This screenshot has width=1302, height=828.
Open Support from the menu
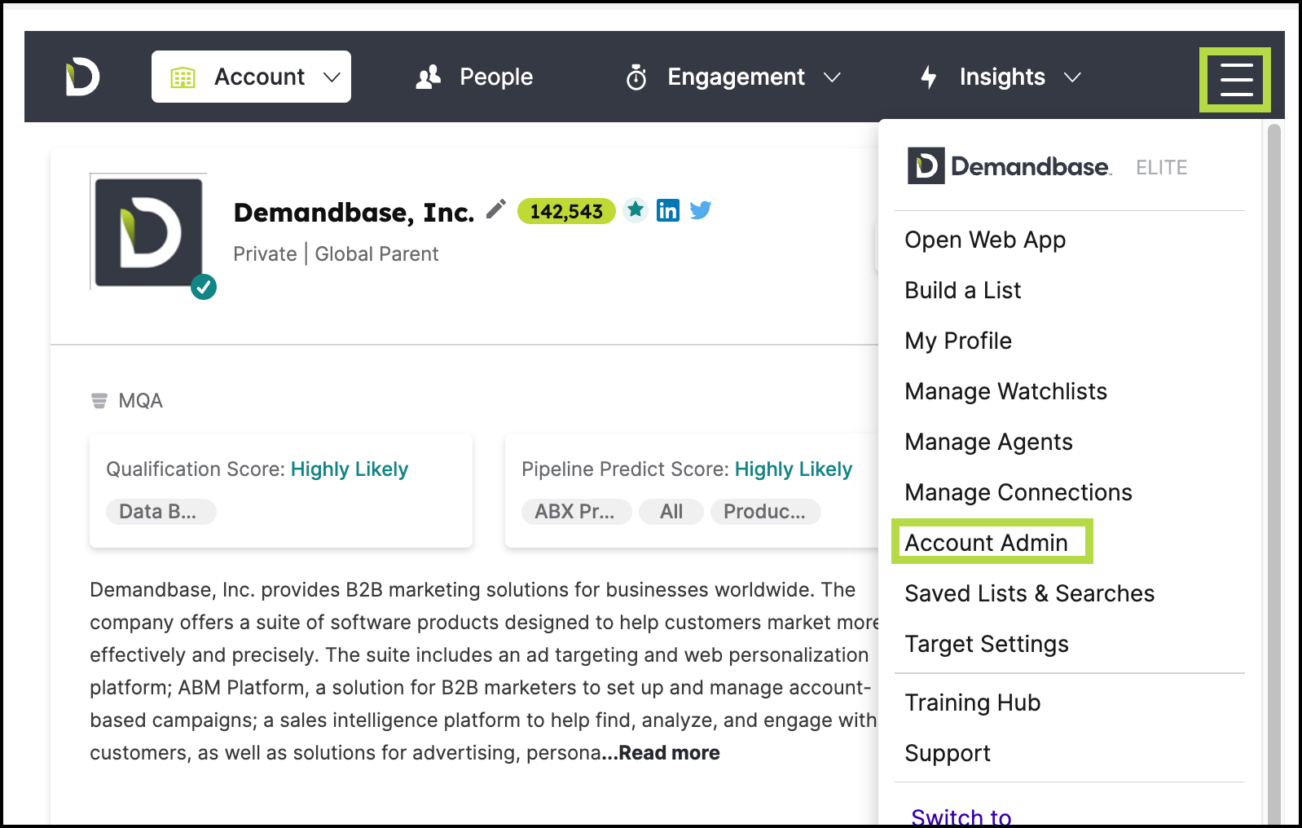click(x=948, y=753)
